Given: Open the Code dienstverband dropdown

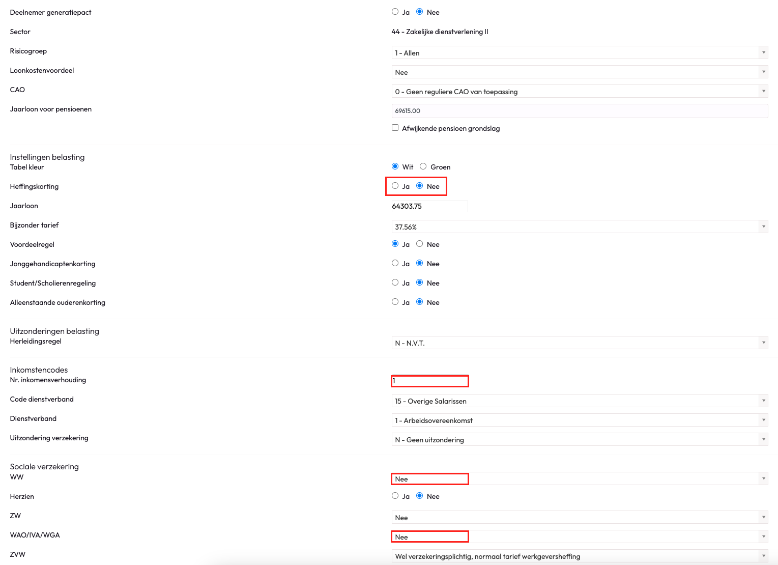Looking at the screenshot, I should coord(579,401).
